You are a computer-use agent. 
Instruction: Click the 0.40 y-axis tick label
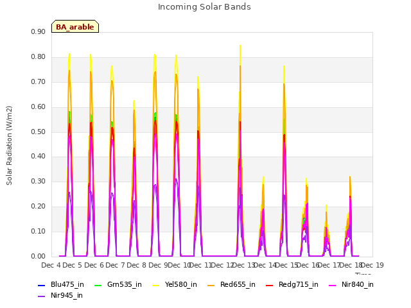[x=39, y=157]
